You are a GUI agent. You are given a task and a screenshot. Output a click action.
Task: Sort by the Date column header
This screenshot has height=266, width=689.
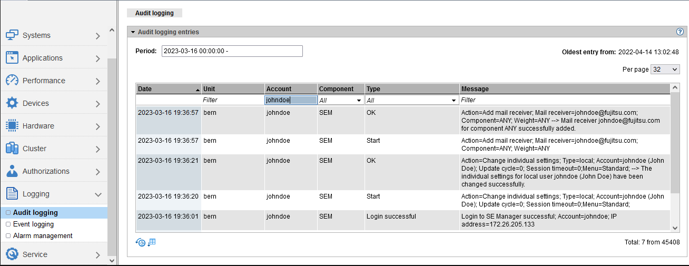pos(168,89)
